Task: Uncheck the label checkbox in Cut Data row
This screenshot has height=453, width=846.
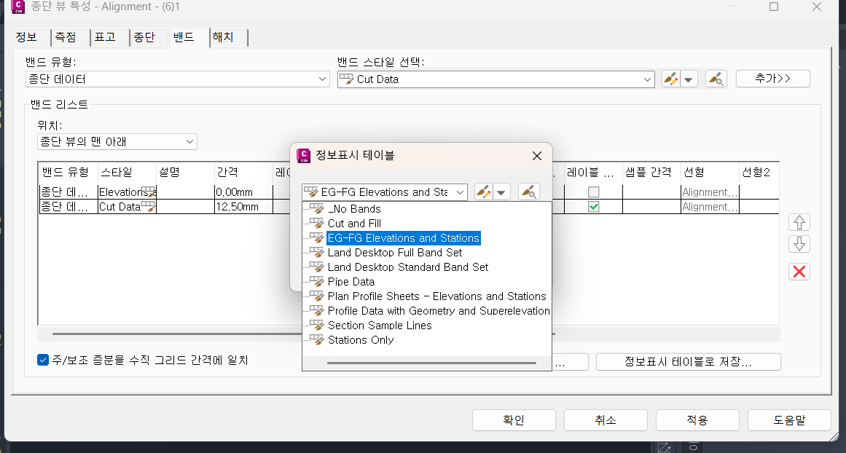Action: click(594, 207)
